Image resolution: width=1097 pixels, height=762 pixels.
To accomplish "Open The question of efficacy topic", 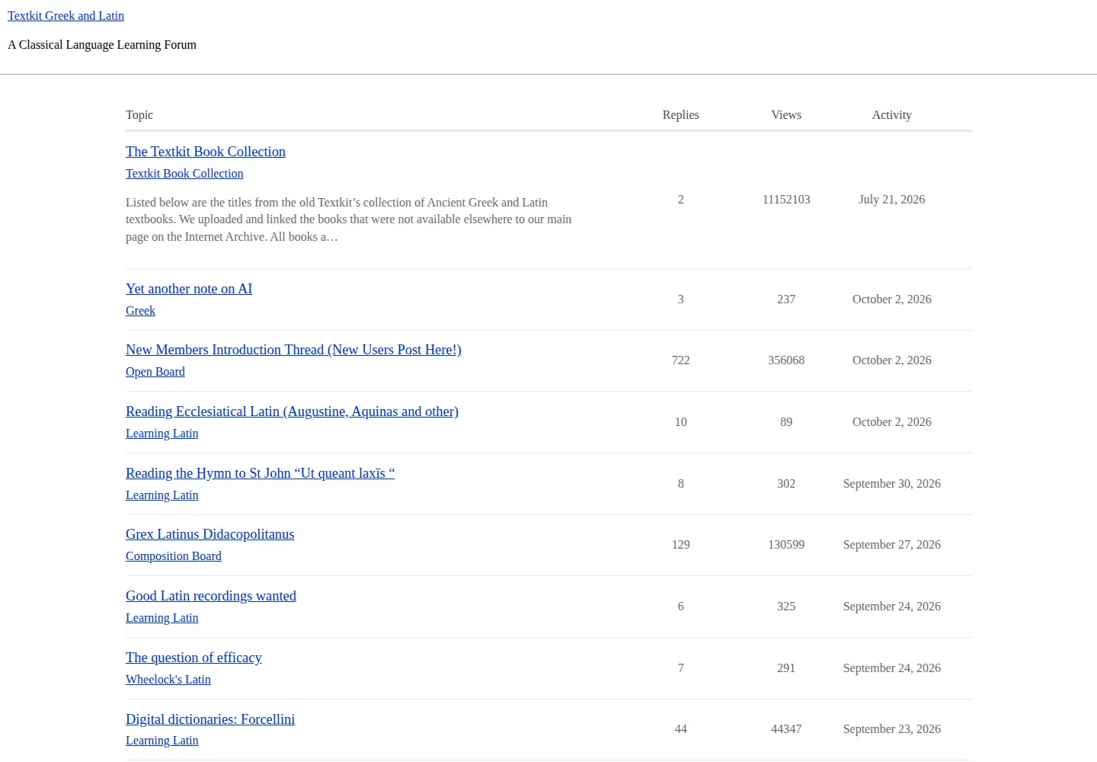I will 193,658.
